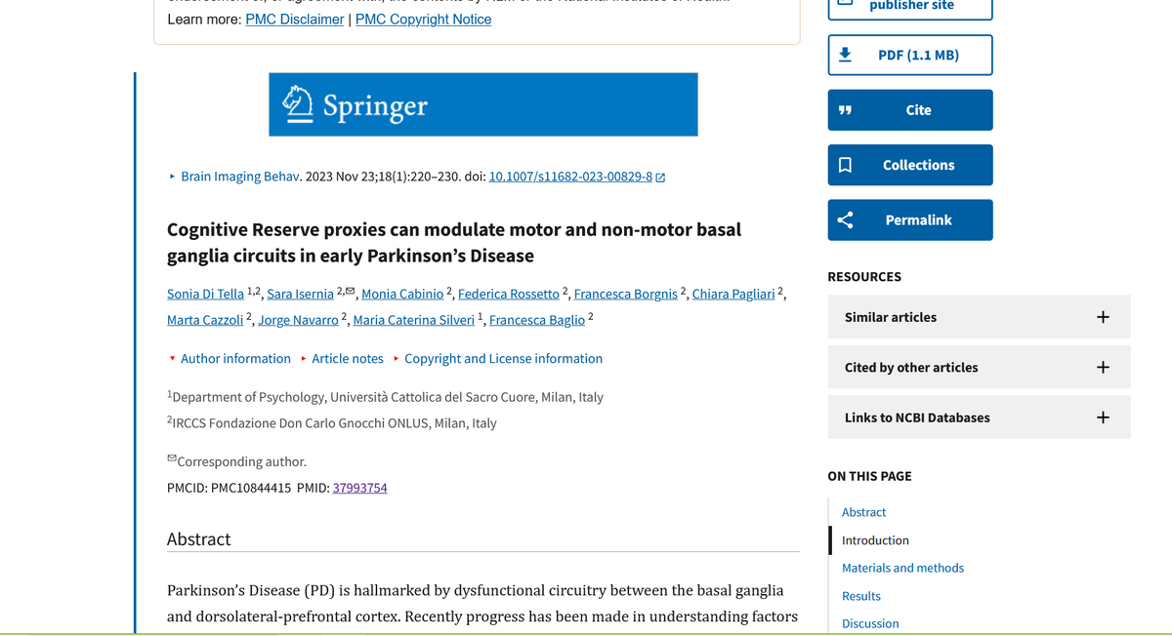Open author Federica Rossetto
The height and width of the screenshot is (636, 1172).
(x=509, y=294)
